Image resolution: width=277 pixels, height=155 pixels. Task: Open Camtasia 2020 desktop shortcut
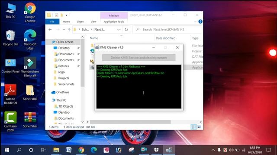click(x=10, y=121)
